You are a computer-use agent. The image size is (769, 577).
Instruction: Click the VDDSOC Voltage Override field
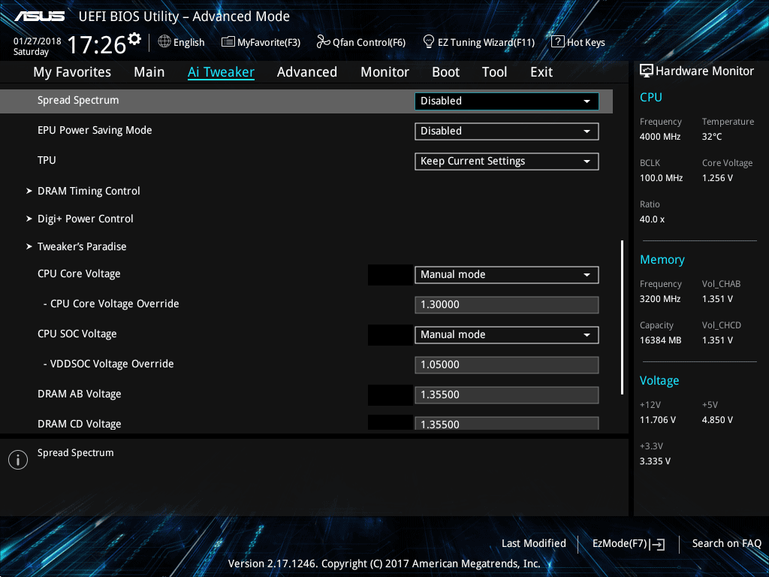coord(507,365)
